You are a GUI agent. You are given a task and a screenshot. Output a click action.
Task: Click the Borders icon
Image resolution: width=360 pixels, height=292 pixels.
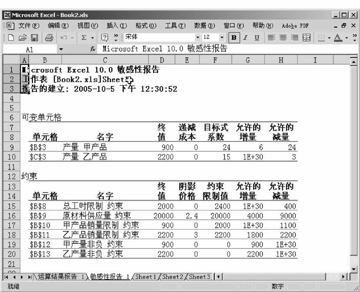(322, 38)
